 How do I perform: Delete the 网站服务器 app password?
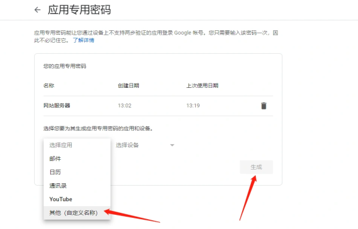point(264,106)
